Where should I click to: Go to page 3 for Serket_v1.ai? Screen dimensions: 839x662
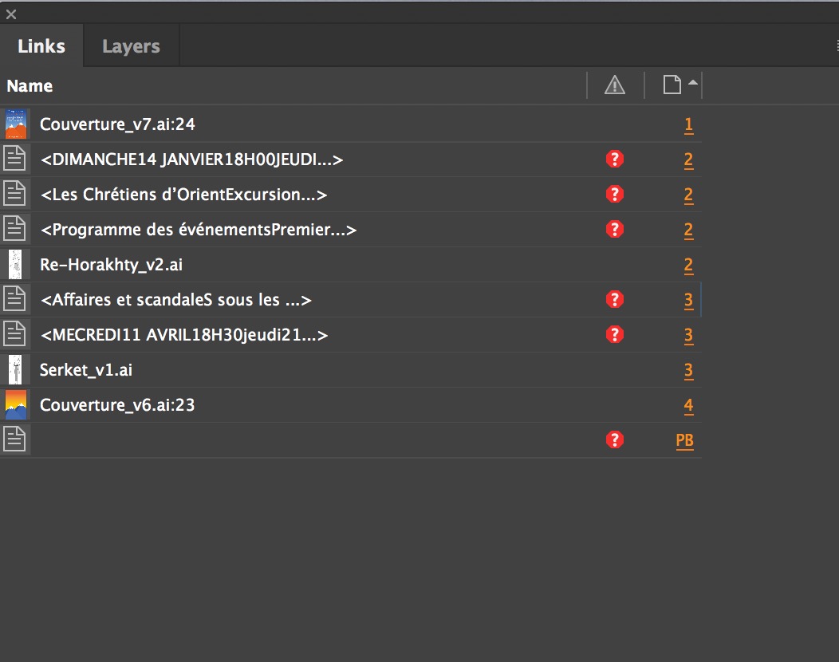[x=688, y=370]
